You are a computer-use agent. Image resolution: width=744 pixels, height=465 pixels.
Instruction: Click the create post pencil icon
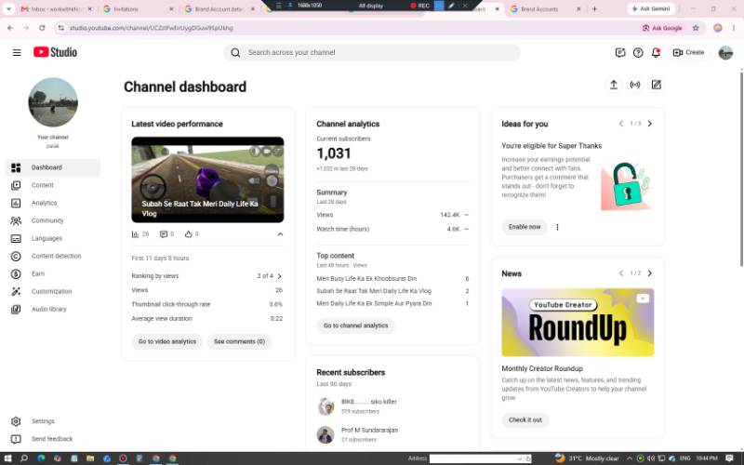(657, 85)
